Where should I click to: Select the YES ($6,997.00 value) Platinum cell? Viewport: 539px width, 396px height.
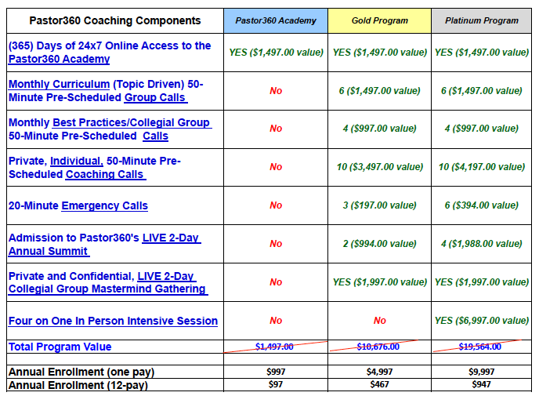tap(482, 321)
